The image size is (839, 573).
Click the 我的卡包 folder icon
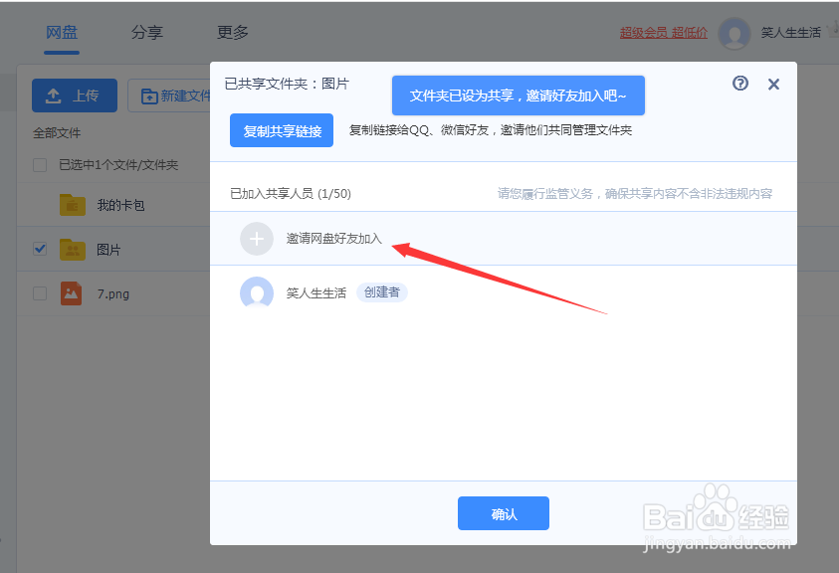tap(73, 204)
